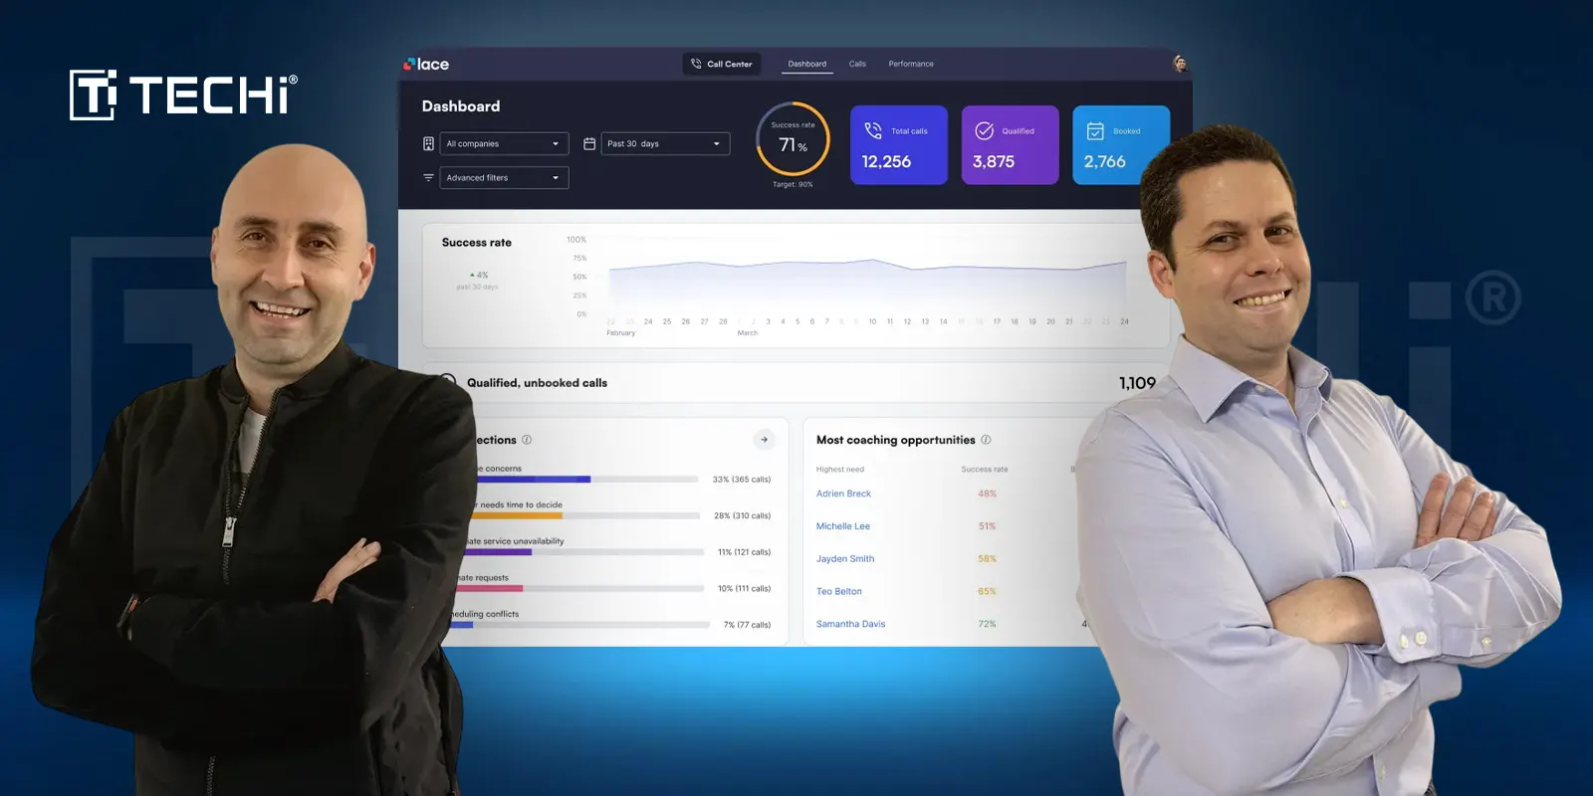Select the Dashboard tab
The height and width of the screenshot is (796, 1593).
click(x=806, y=64)
